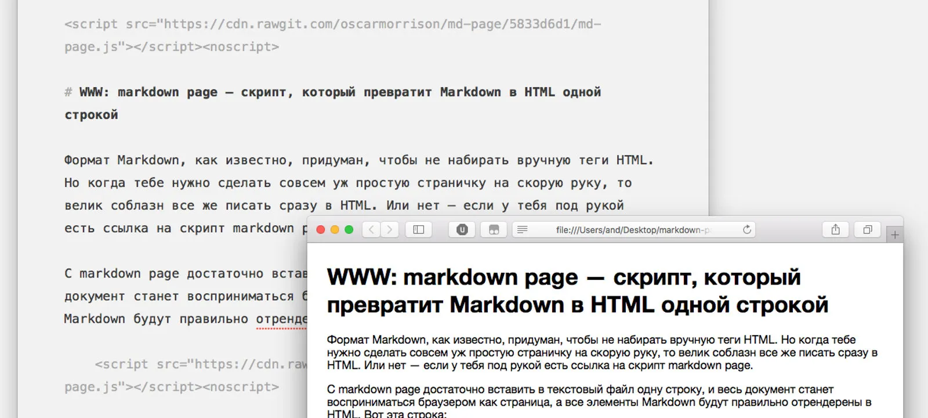
Task: Click the markdown heading line '# WWW: markdown page'
Action: point(332,92)
